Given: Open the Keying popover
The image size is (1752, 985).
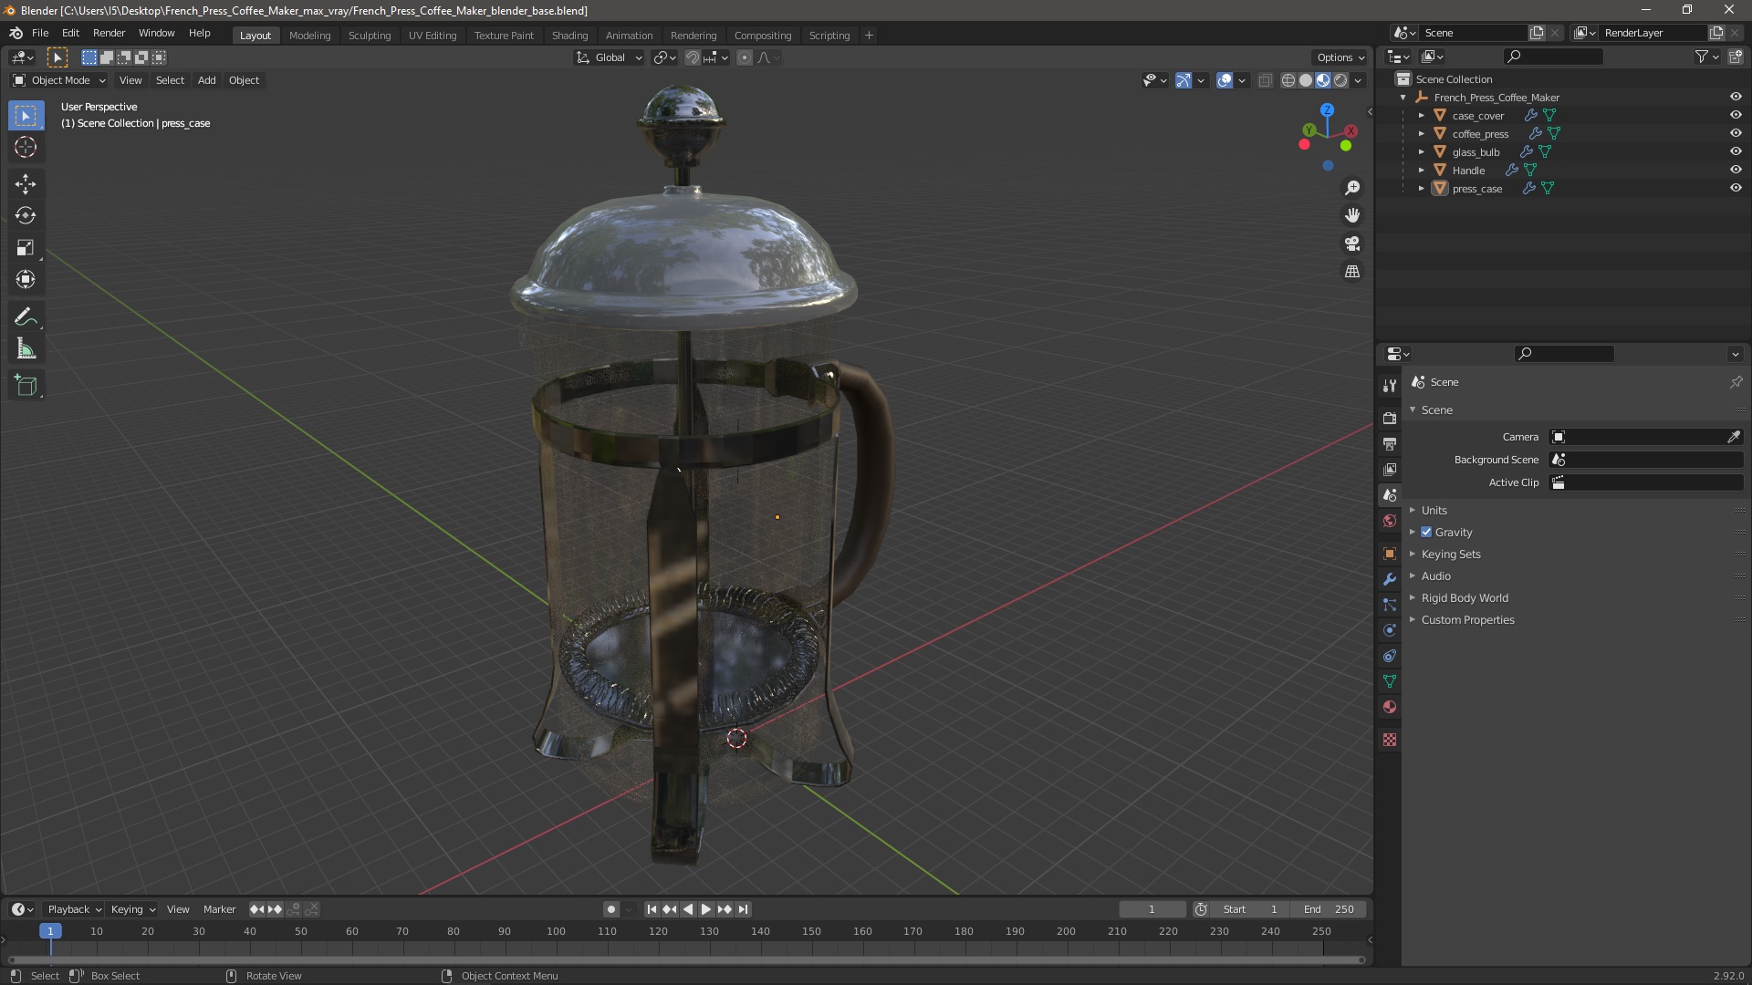Looking at the screenshot, I should pyautogui.click(x=132, y=909).
